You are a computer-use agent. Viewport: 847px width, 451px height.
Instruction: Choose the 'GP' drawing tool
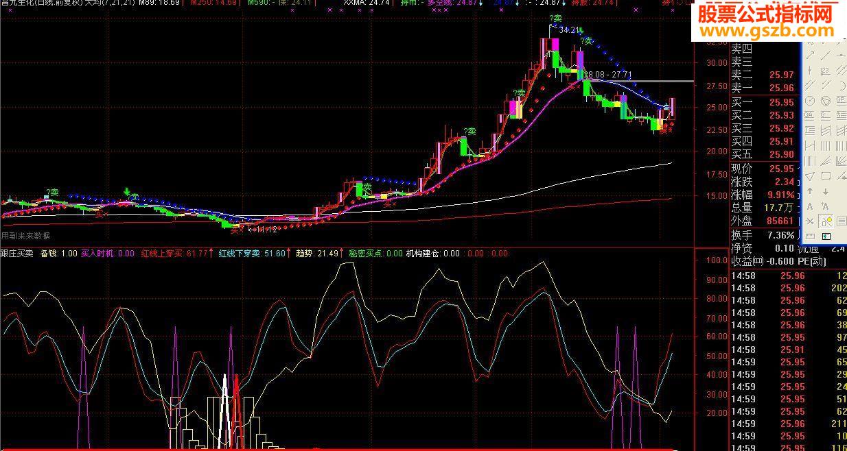[x=841, y=100]
